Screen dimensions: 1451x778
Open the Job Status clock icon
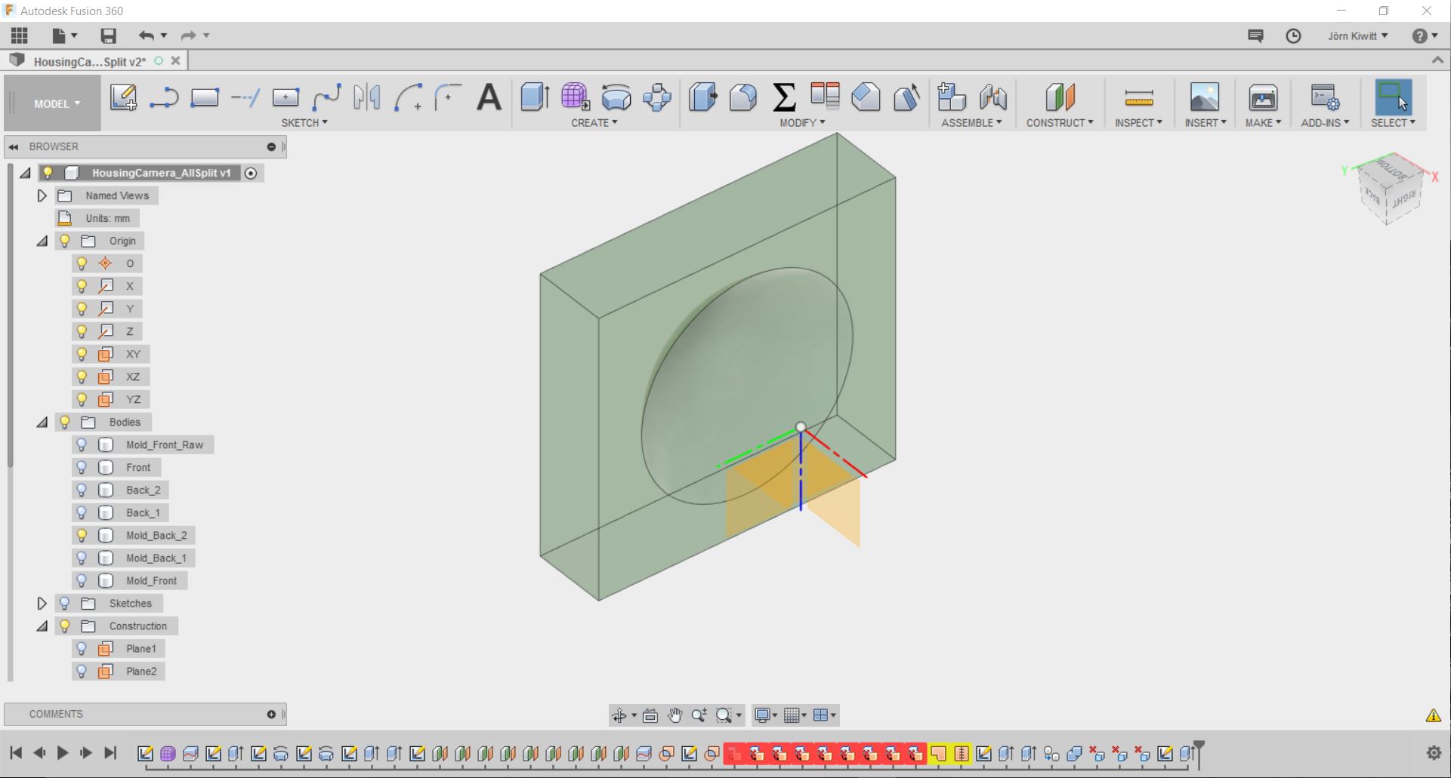pyautogui.click(x=1293, y=35)
